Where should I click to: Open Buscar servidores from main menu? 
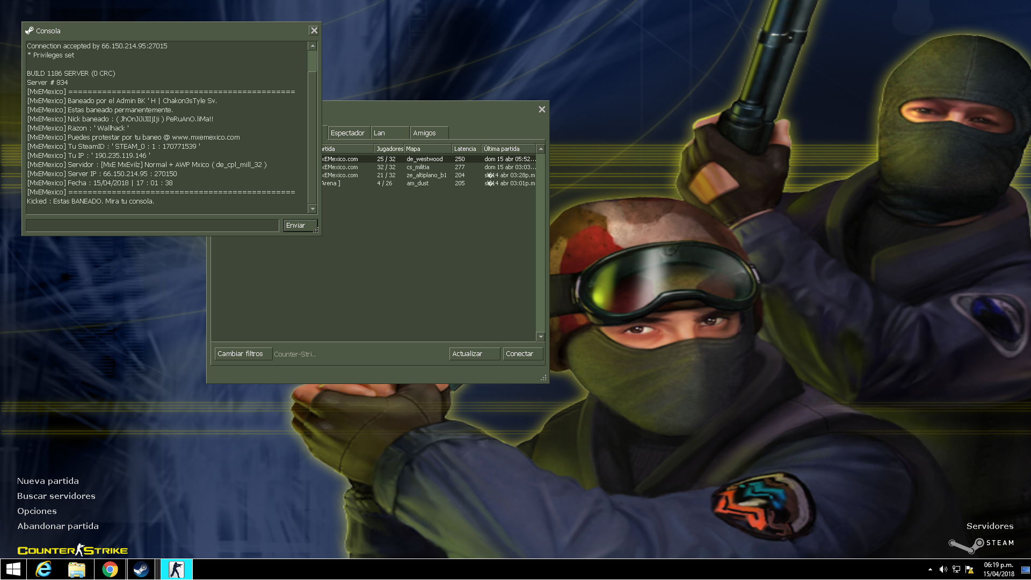click(56, 496)
